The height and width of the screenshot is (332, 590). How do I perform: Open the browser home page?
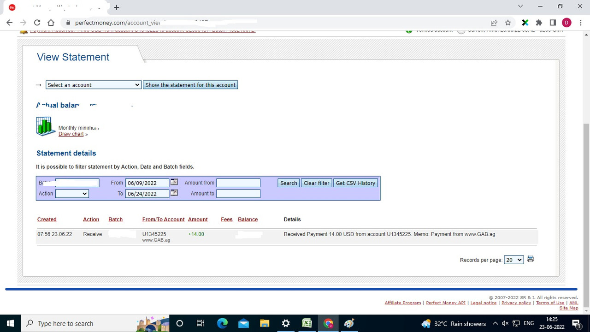51,23
